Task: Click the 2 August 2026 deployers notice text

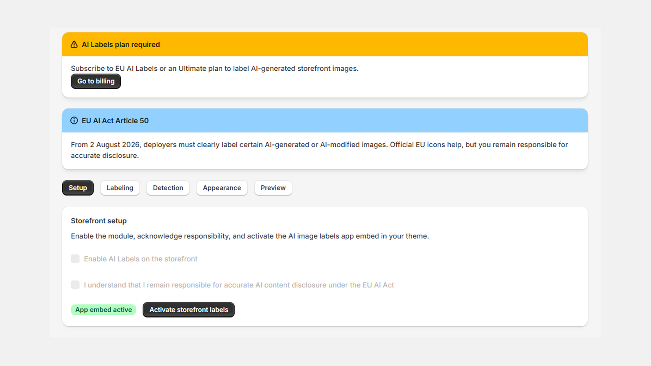Action: pyautogui.click(x=319, y=150)
